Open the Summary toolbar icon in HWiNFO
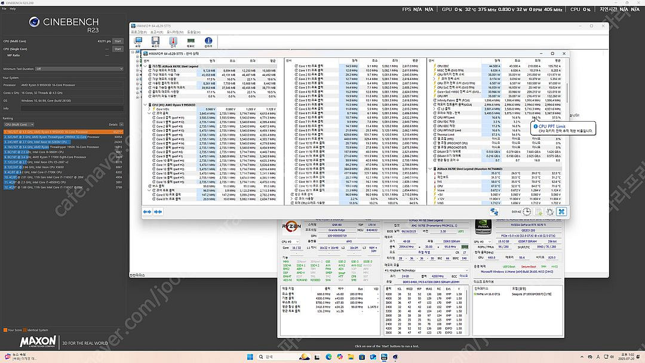645x363 pixels. pos(138,42)
